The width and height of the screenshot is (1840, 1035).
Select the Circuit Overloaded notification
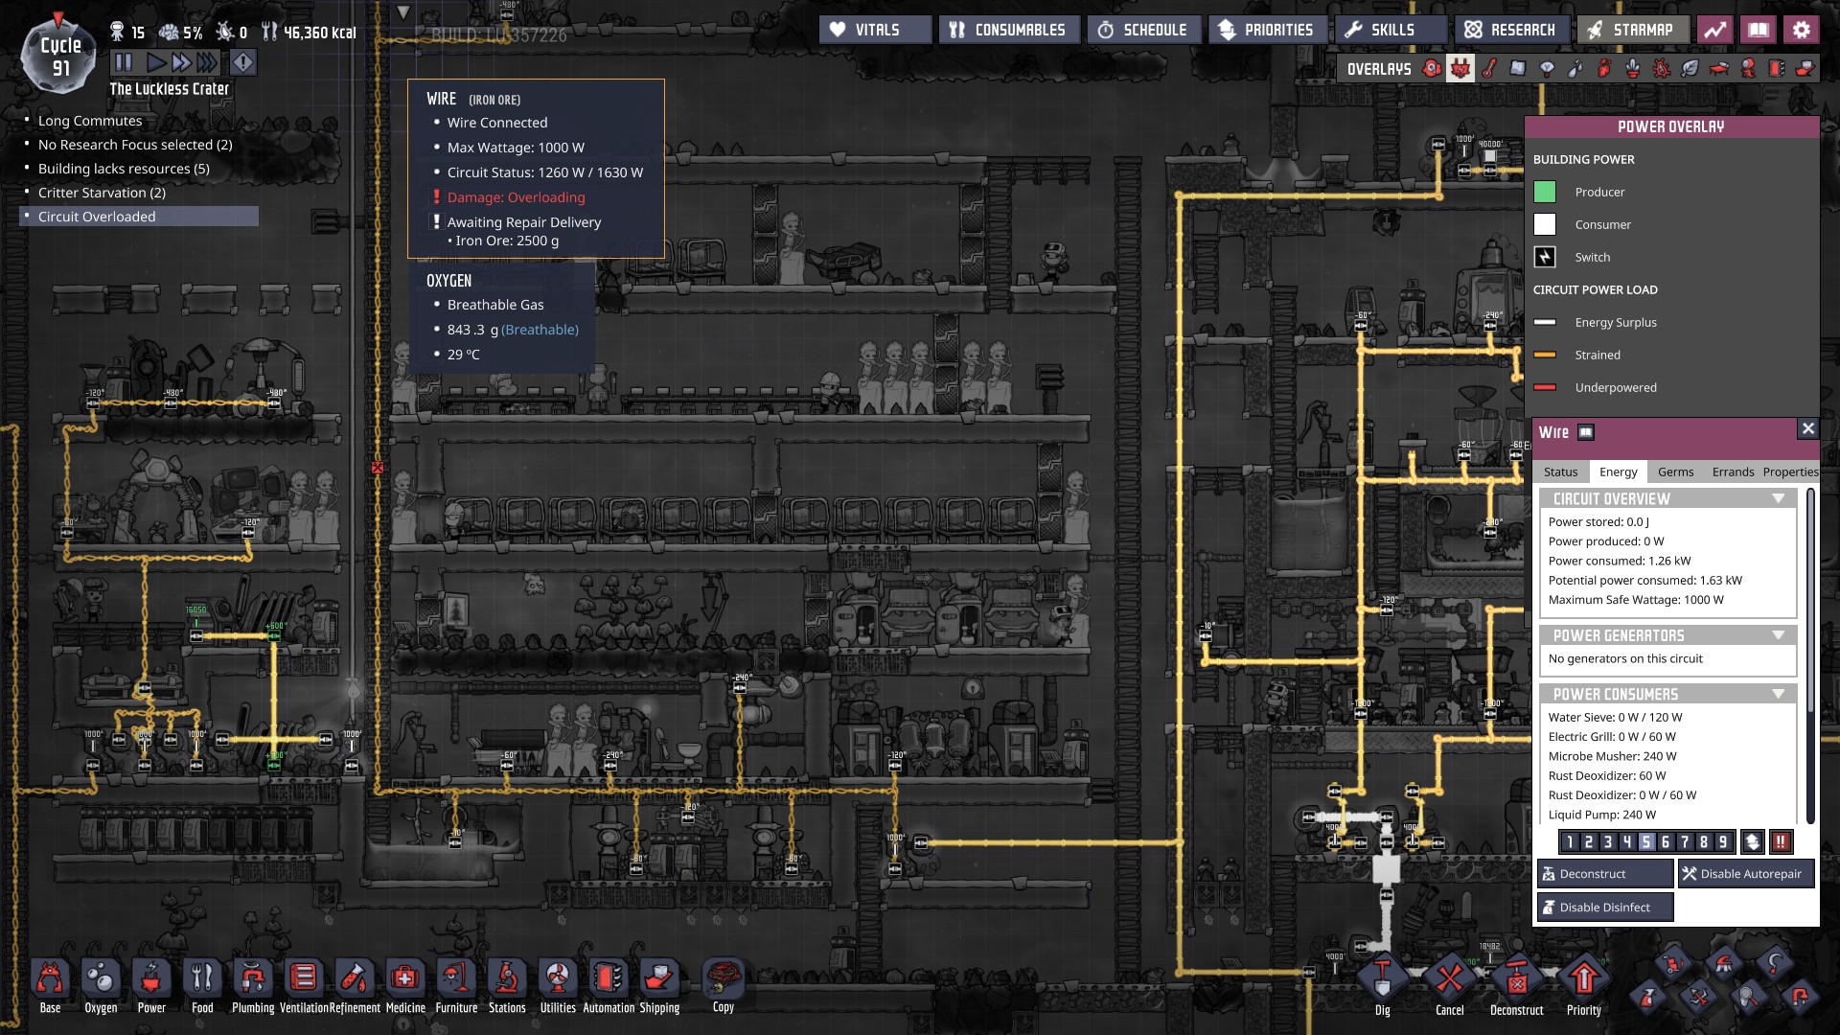(x=97, y=217)
